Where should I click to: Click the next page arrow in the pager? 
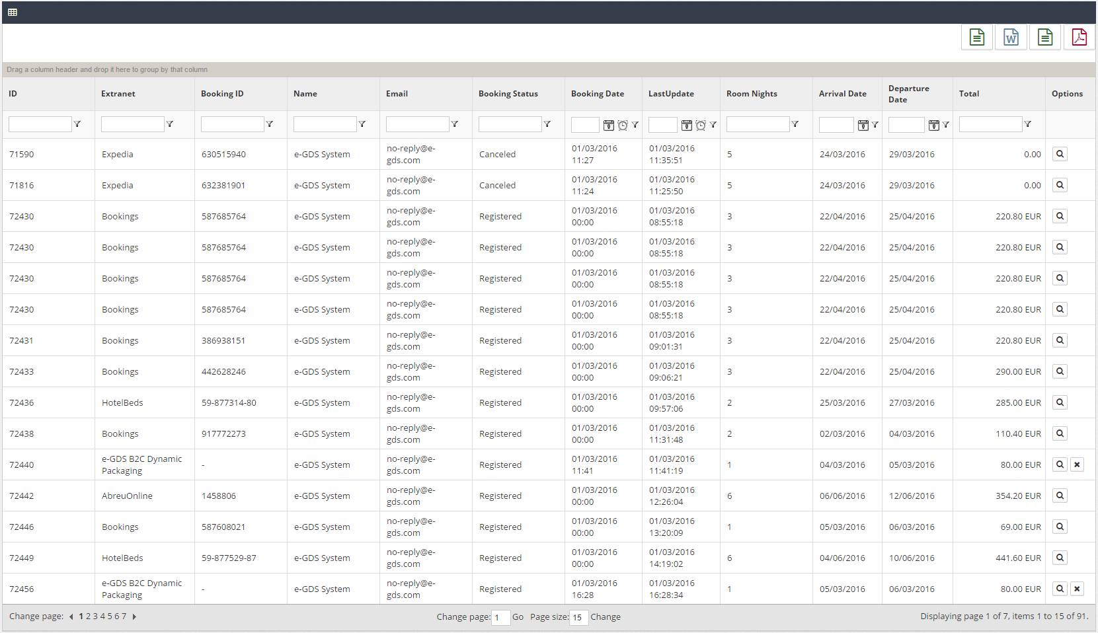pyautogui.click(x=134, y=616)
